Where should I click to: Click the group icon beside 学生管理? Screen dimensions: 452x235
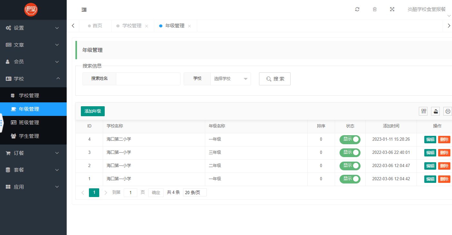pyautogui.click(x=14, y=136)
